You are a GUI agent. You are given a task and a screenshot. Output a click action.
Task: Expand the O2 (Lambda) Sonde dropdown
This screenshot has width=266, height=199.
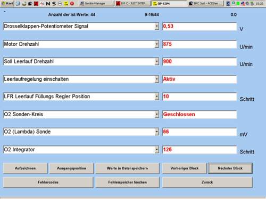click(x=157, y=132)
